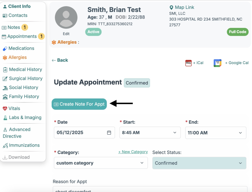Click the Back link
The width and height of the screenshot is (252, 192).
coord(60,60)
